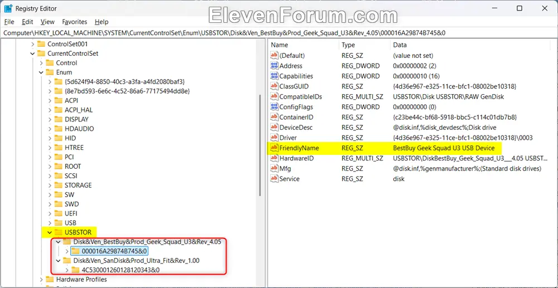Select the USB key in the tree
558x288 pixels.
(70, 223)
